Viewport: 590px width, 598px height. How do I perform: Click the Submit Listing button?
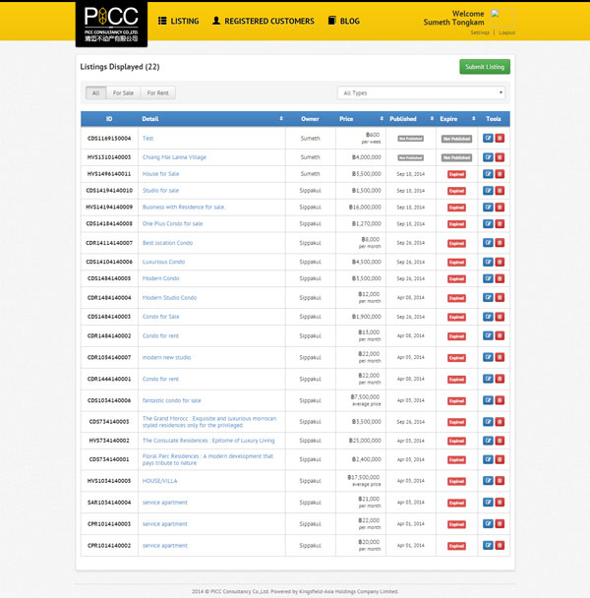[x=485, y=67]
